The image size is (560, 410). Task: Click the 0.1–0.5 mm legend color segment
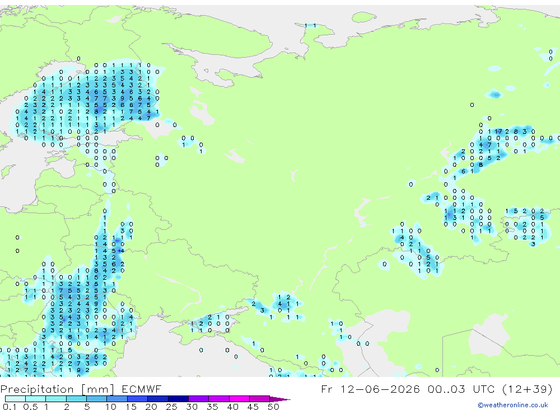(x=15, y=399)
